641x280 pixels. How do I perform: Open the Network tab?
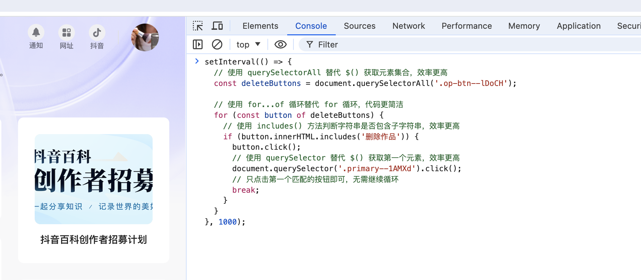(409, 26)
